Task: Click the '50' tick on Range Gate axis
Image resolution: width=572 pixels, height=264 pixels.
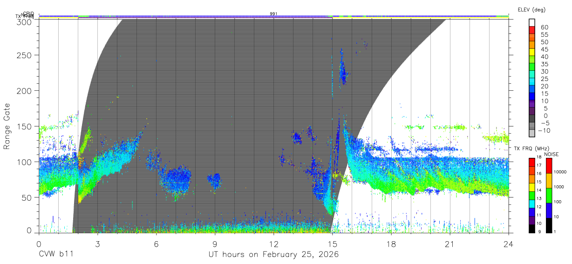Action: click(x=26, y=197)
